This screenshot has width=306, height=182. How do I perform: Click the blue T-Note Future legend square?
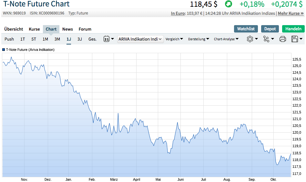4,50
